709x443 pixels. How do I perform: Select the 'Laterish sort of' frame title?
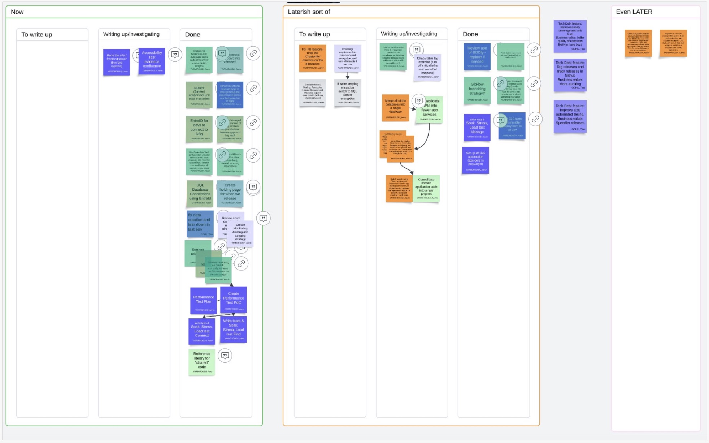tap(309, 12)
